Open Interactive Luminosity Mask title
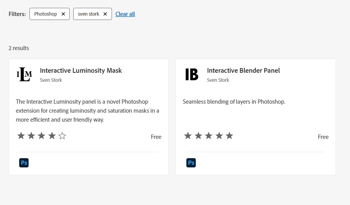The width and height of the screenshot is (350, 205). pos(81,71)
